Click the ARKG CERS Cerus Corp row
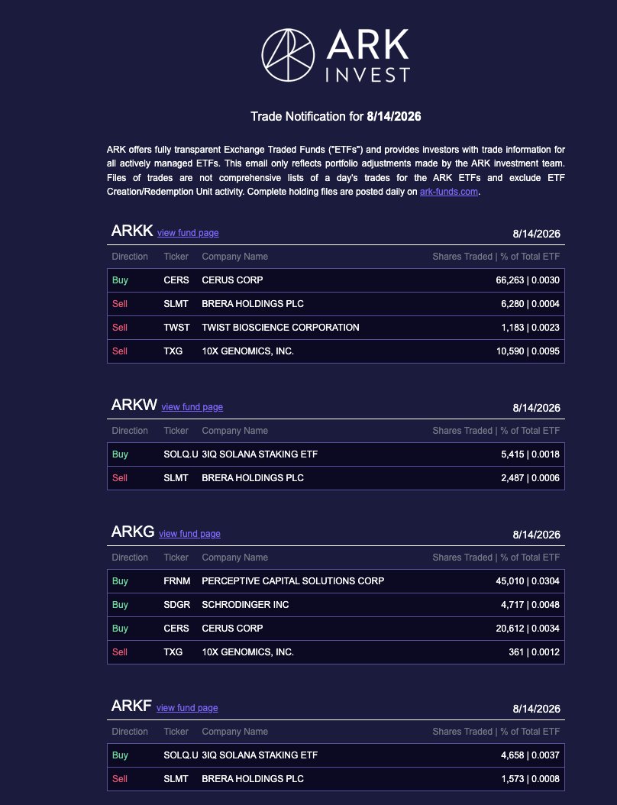The width and height of the screenshot is (617, 805). [x=336, y=629]
